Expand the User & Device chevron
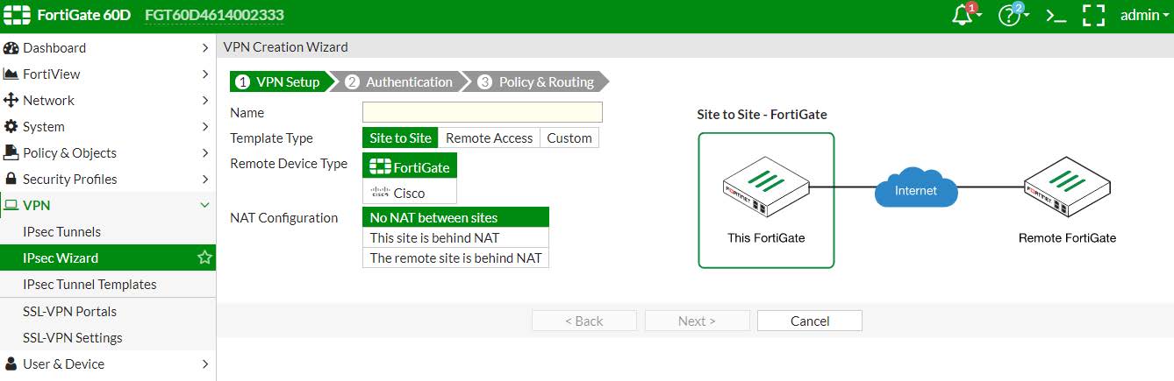Viewport: 1174px width, 381px height. click(x=205, y=363)
